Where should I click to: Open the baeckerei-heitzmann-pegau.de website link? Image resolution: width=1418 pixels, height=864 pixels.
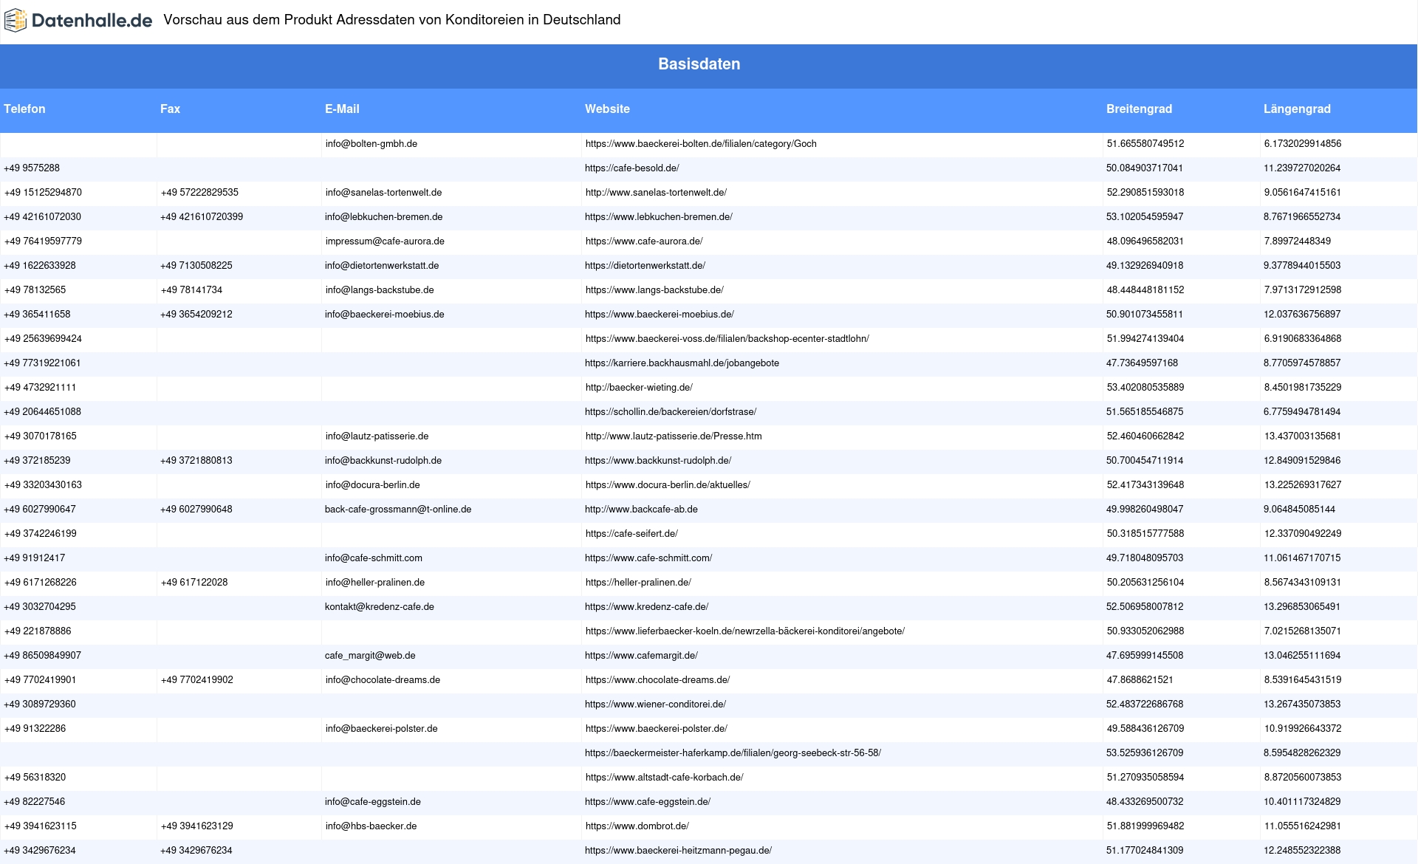(678, 851)
